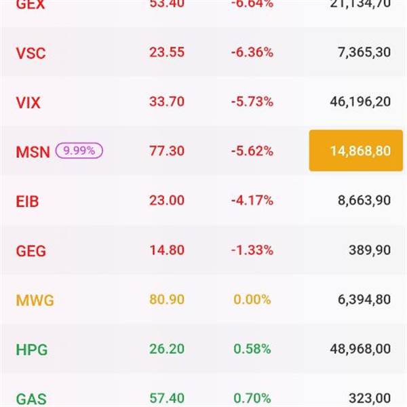Click VIX volume 46,196,20
The height and width of the screenshot is (407, 407).
tap(355, 102)
